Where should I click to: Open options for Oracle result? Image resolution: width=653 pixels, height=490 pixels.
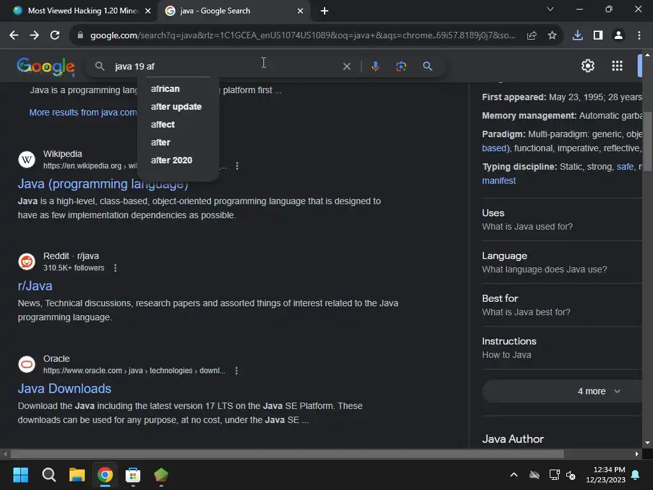point(237,371)
